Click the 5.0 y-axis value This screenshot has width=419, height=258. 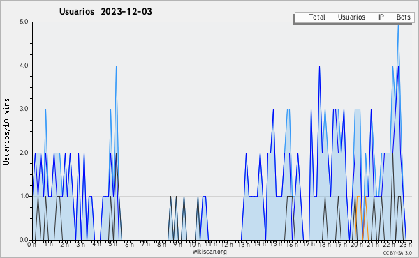24,22
